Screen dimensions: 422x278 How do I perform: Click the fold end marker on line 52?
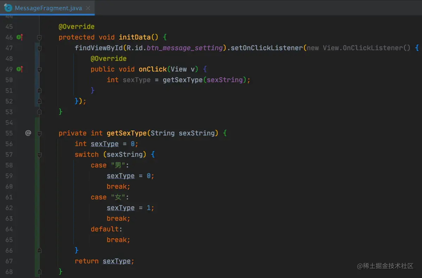point(39,101)
